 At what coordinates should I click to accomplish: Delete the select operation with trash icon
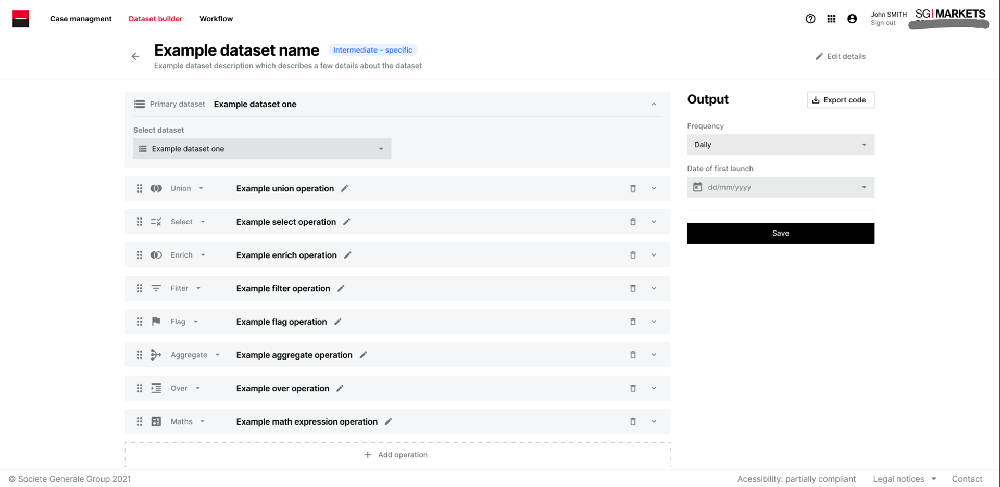pos(633,222)
